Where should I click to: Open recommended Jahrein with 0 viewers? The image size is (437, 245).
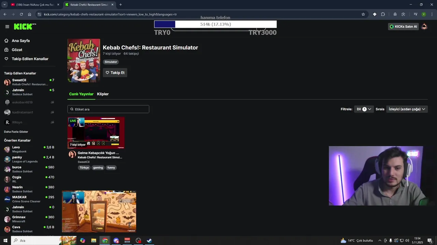(29, 209)
